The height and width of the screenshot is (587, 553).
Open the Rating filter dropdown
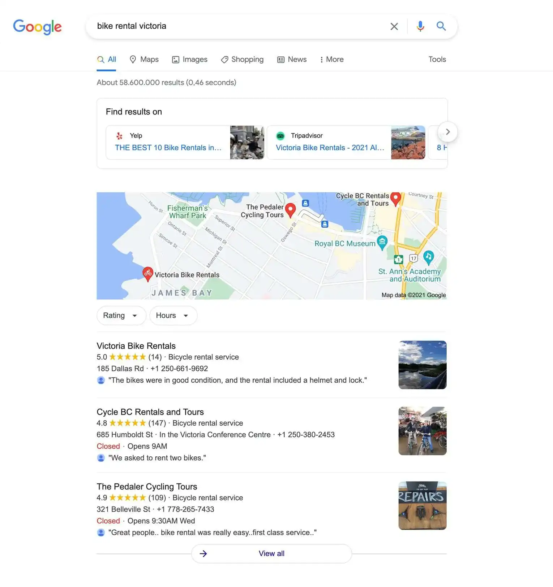(x=121, y=316)
